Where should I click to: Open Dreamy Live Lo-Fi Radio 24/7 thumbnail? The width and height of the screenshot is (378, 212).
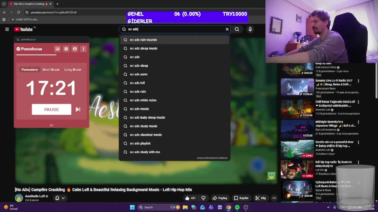tap(297, 87)
